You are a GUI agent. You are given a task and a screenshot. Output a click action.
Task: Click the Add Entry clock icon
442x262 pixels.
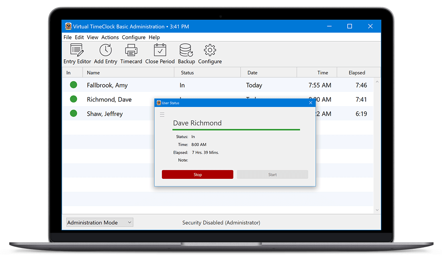coord(105,50)
